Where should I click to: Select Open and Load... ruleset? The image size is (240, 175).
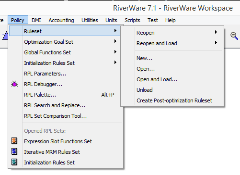[172, 79]
